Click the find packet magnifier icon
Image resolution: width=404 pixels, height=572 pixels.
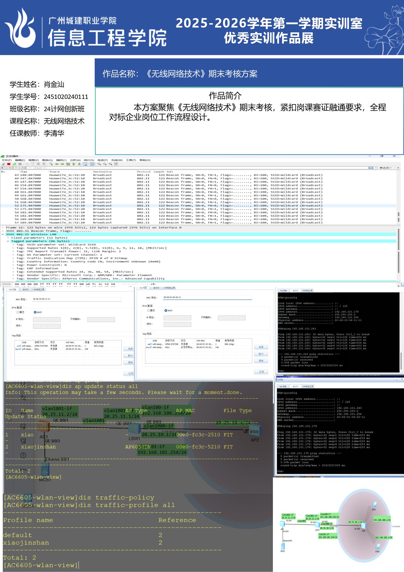(51, 164)
